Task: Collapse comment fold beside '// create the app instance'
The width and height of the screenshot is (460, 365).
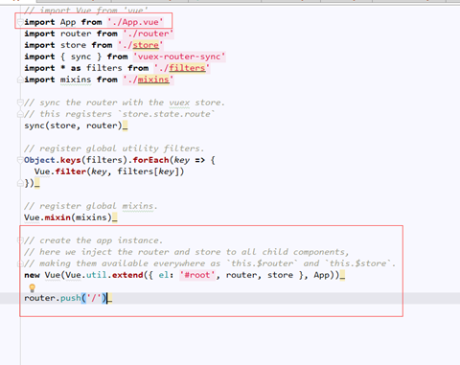Action: click(x=20, y=240)
